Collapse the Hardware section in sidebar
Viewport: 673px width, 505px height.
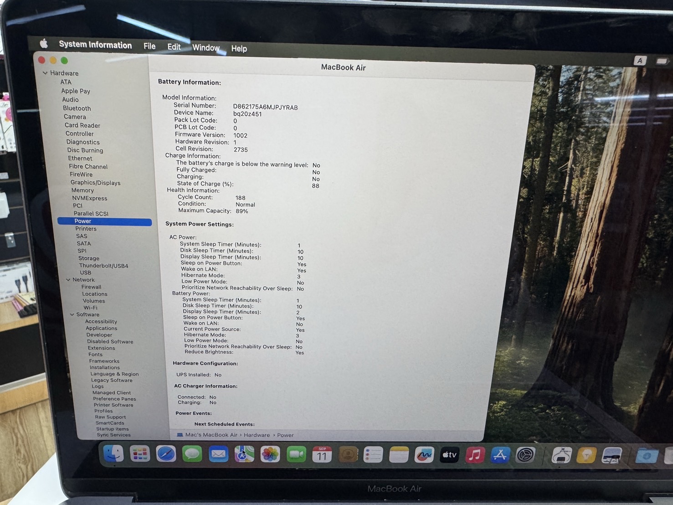(x=45, y=73)
